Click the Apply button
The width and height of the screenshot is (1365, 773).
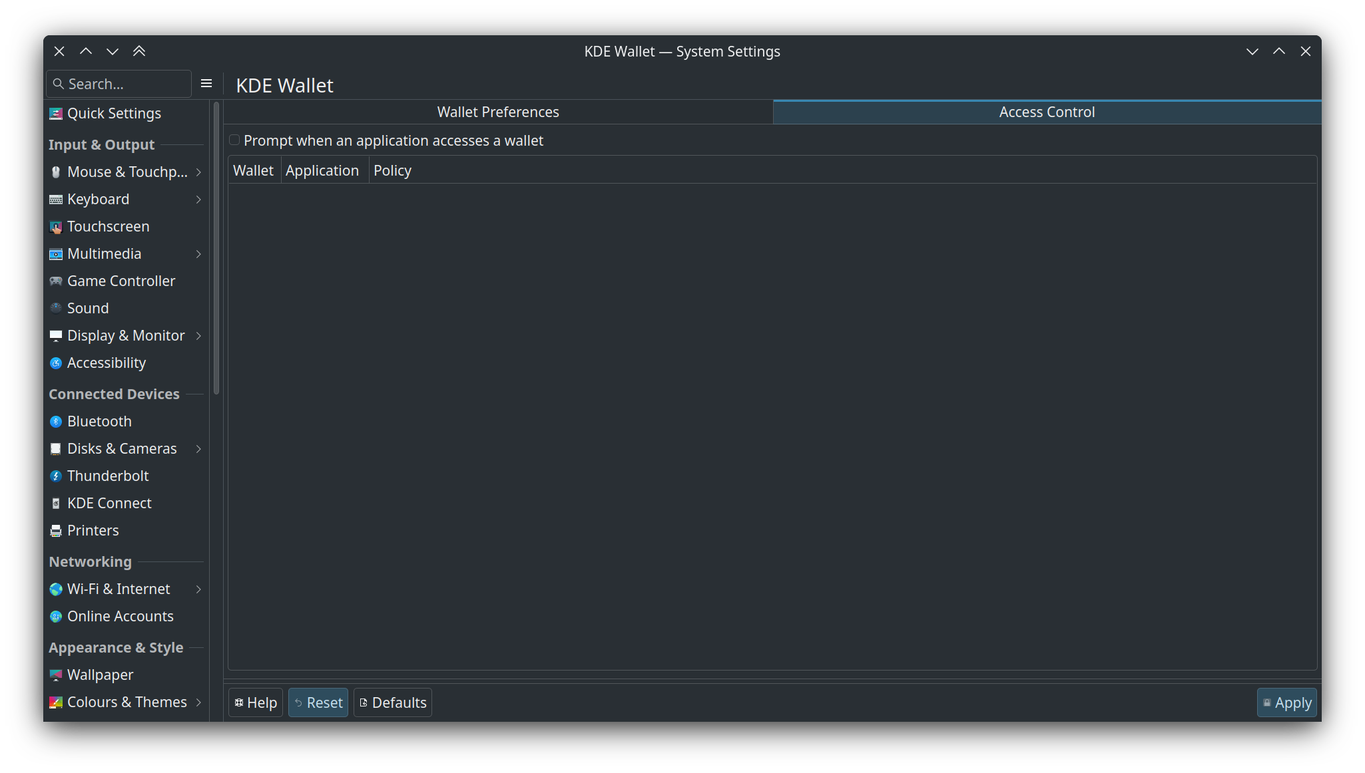pyautogui.click(x=1286, y=702)
